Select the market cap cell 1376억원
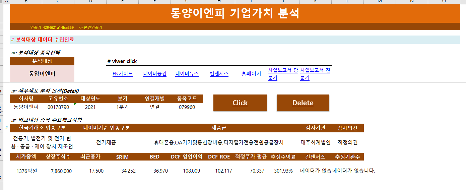Image resolution: width=466 pixels, height=190 pixels. [26, 171]
